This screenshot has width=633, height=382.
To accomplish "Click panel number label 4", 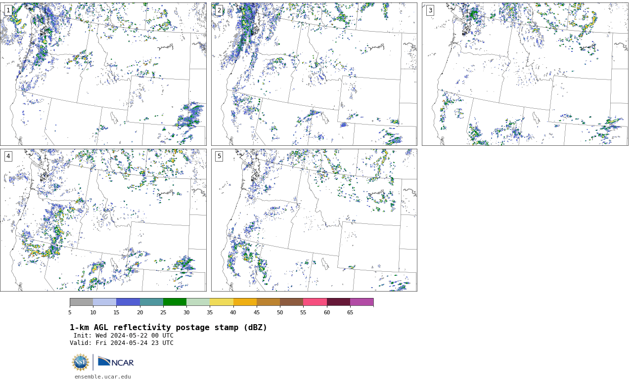I will [8, 156].
